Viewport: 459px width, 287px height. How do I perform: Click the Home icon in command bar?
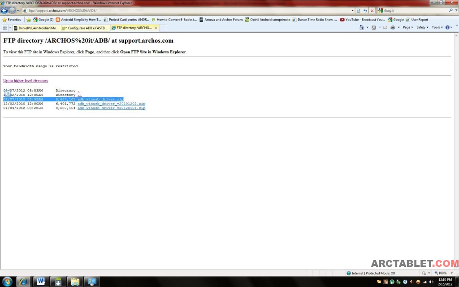(362, 27)
